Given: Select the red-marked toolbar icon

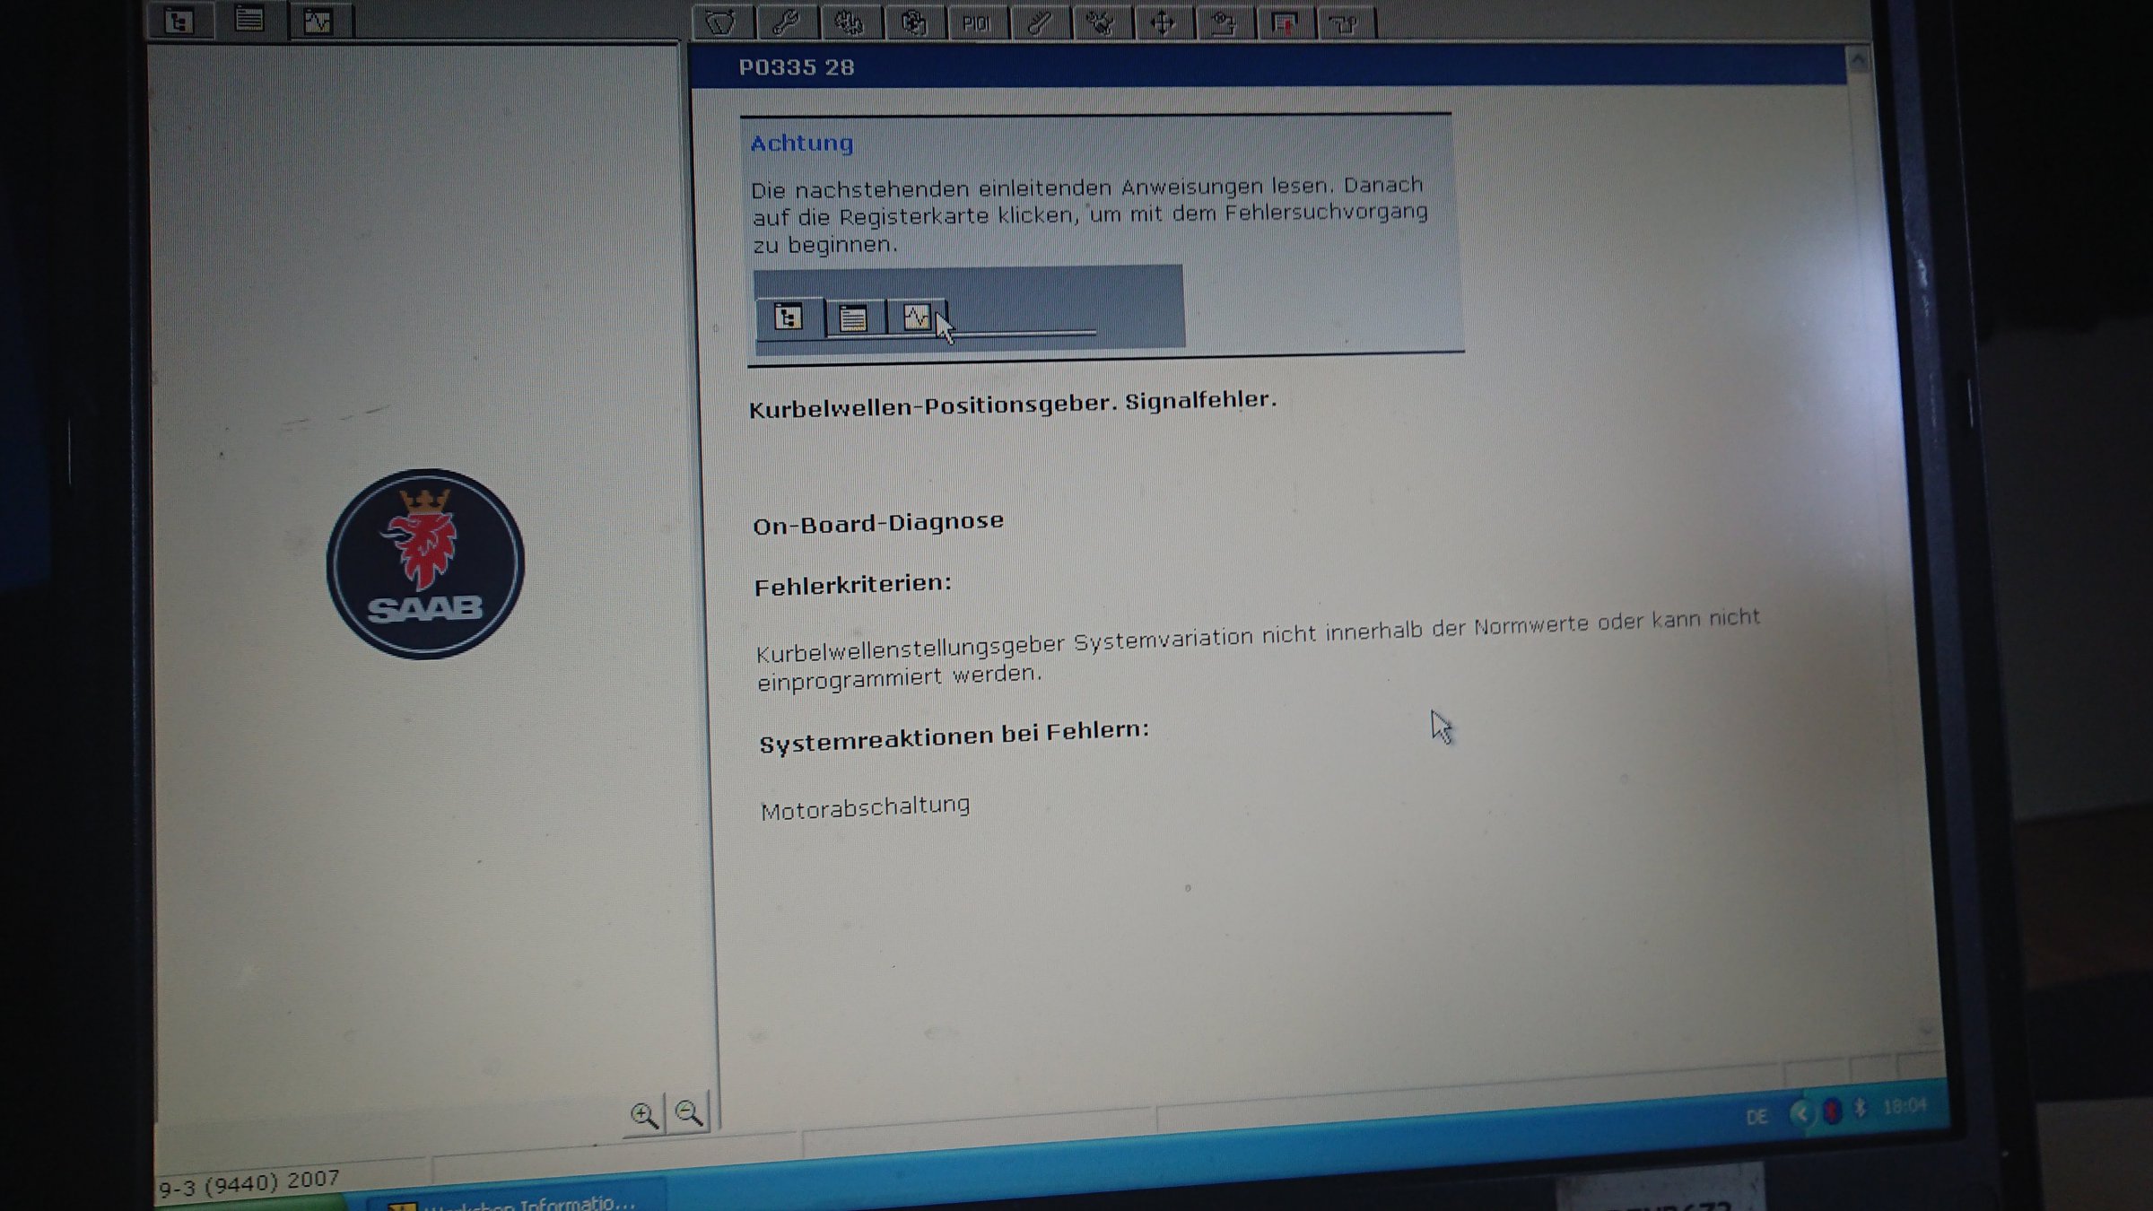Looking at the screenshot, I should pos(1285,22).
